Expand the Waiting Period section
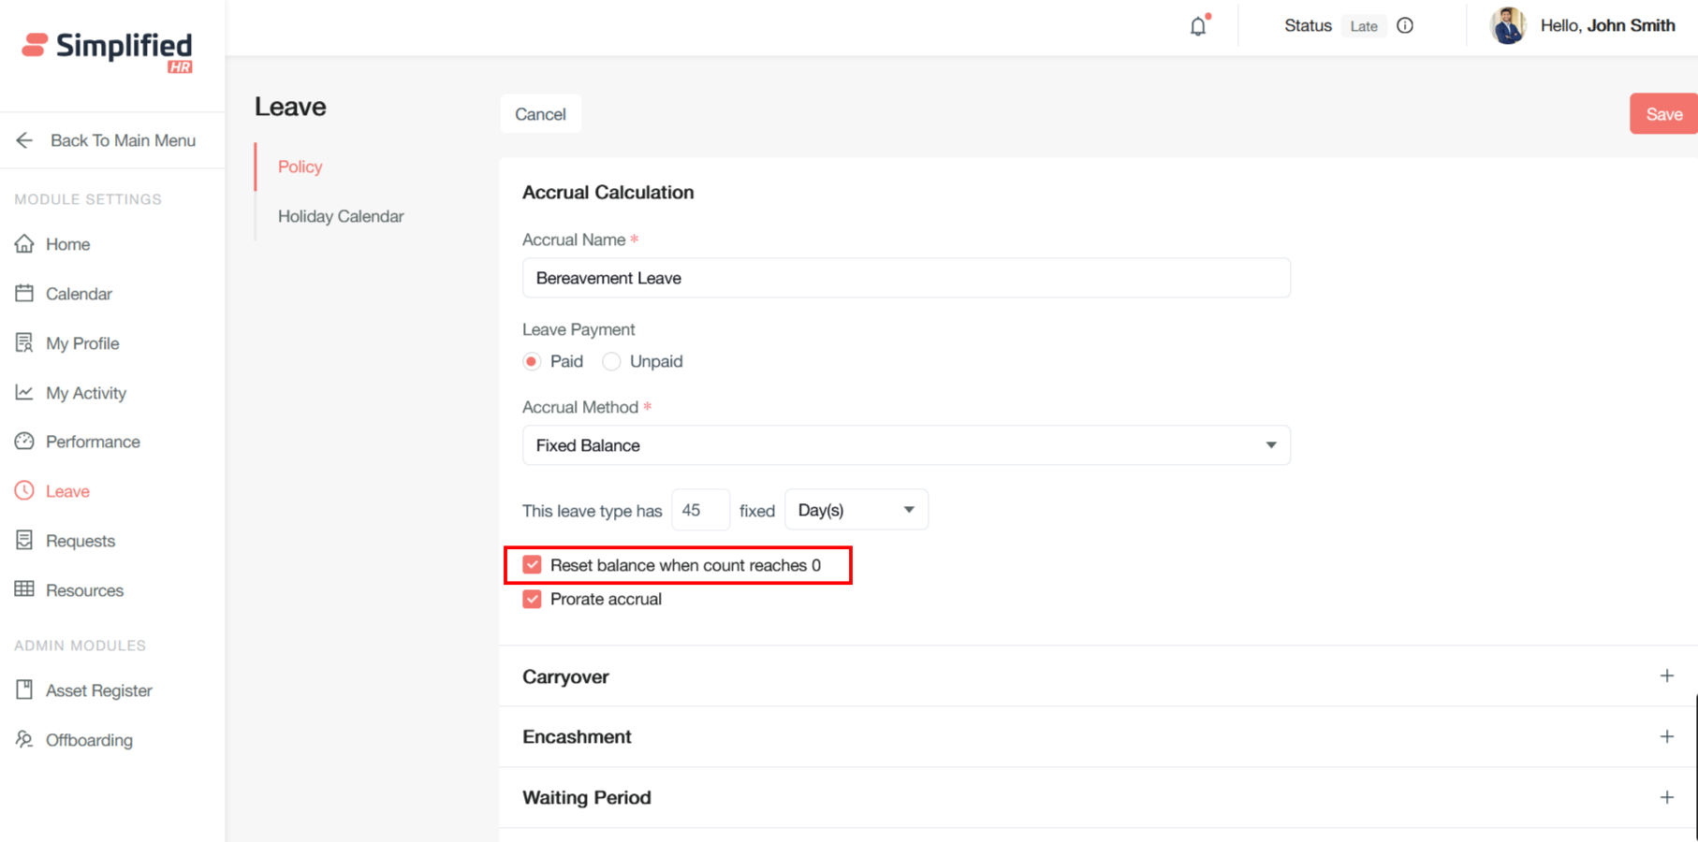This screenshot has height=842, width=1698. [1666, 798]
